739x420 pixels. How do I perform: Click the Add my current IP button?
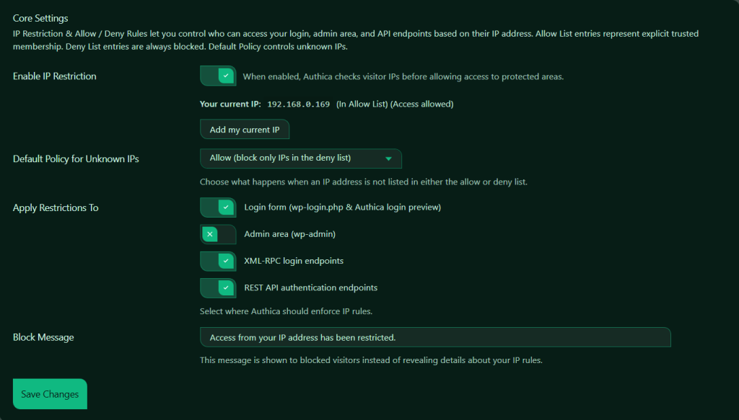click(244, 130)
